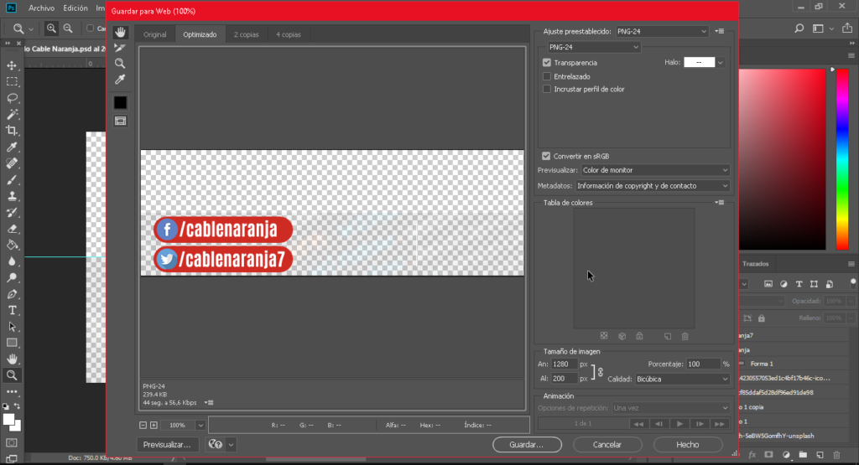Select the Lasso tool
This screenshot has height=465, width=859.
12,98
